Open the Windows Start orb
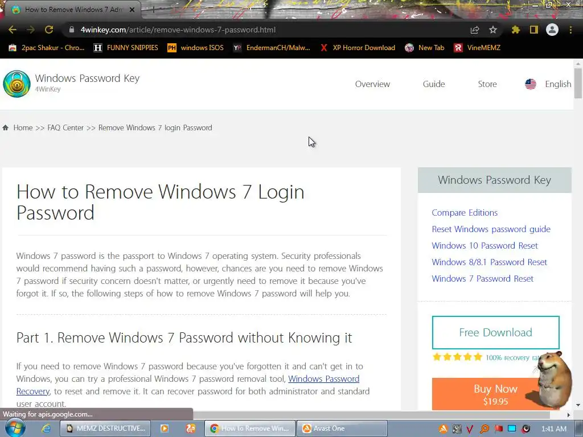 point(15,428)
